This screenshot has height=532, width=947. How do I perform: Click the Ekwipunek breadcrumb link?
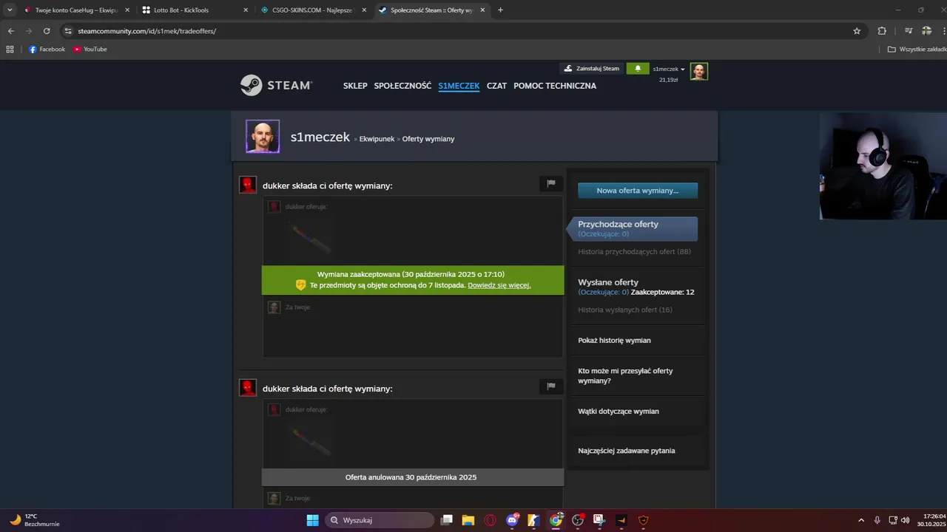pyautogui.click(x=377, y=139)
